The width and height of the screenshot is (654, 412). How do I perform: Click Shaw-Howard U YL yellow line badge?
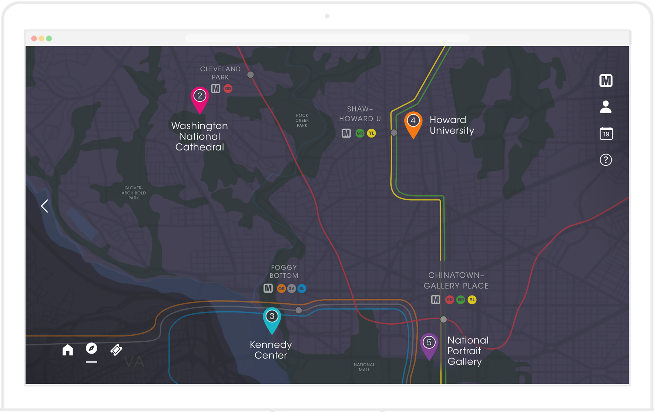pos(371,133)
